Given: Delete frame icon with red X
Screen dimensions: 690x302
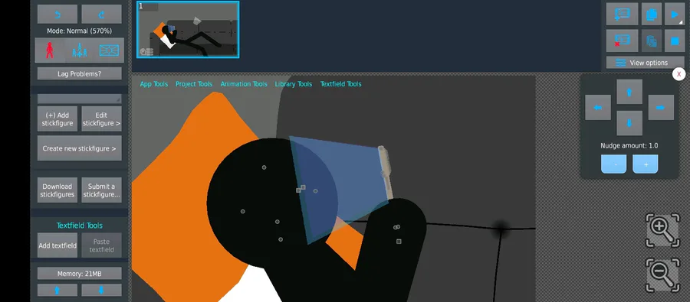Looking at the screenshot, I should click(623, 41).
